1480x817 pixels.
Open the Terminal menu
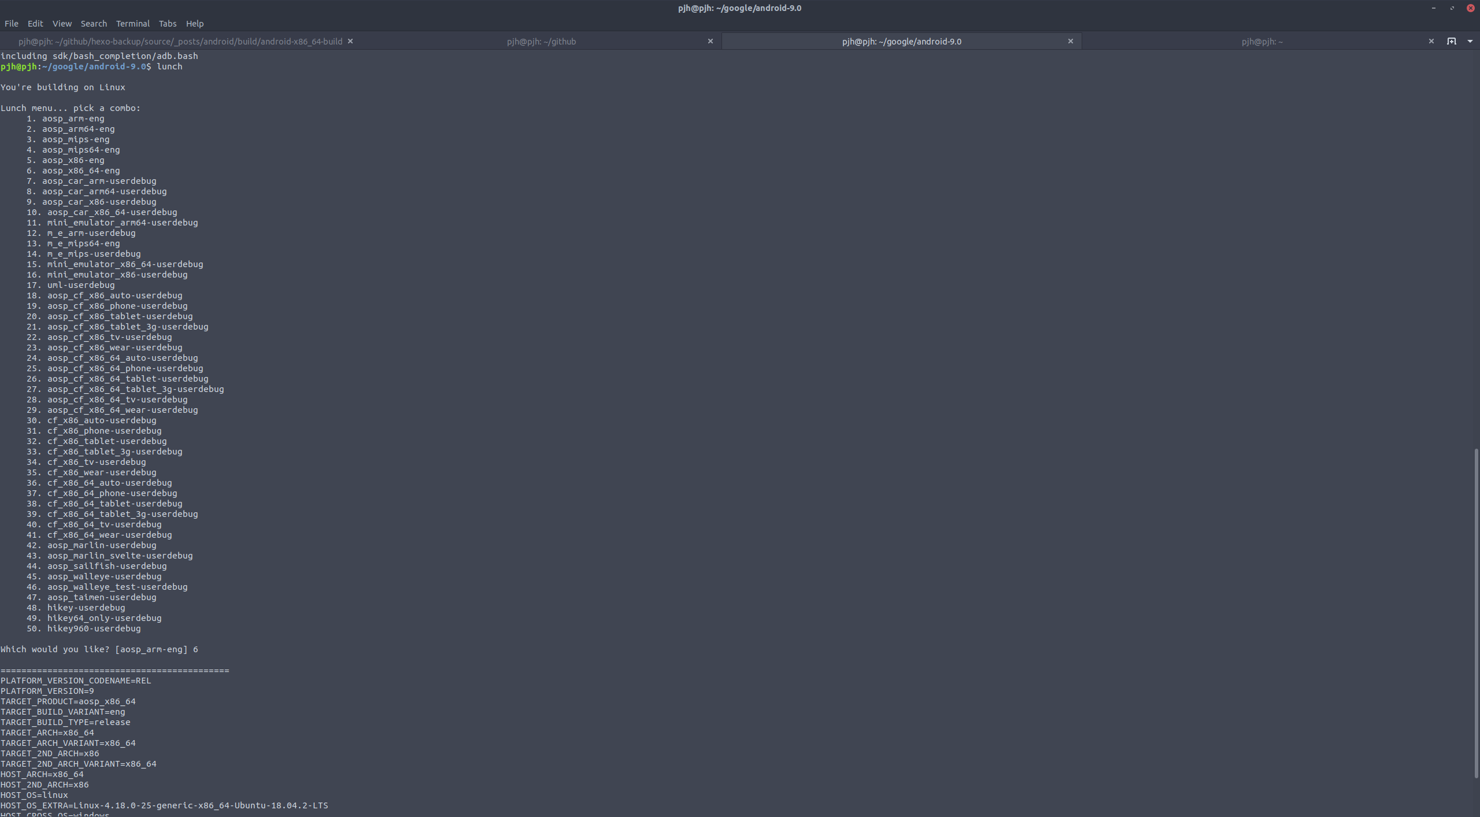[132, 24]
